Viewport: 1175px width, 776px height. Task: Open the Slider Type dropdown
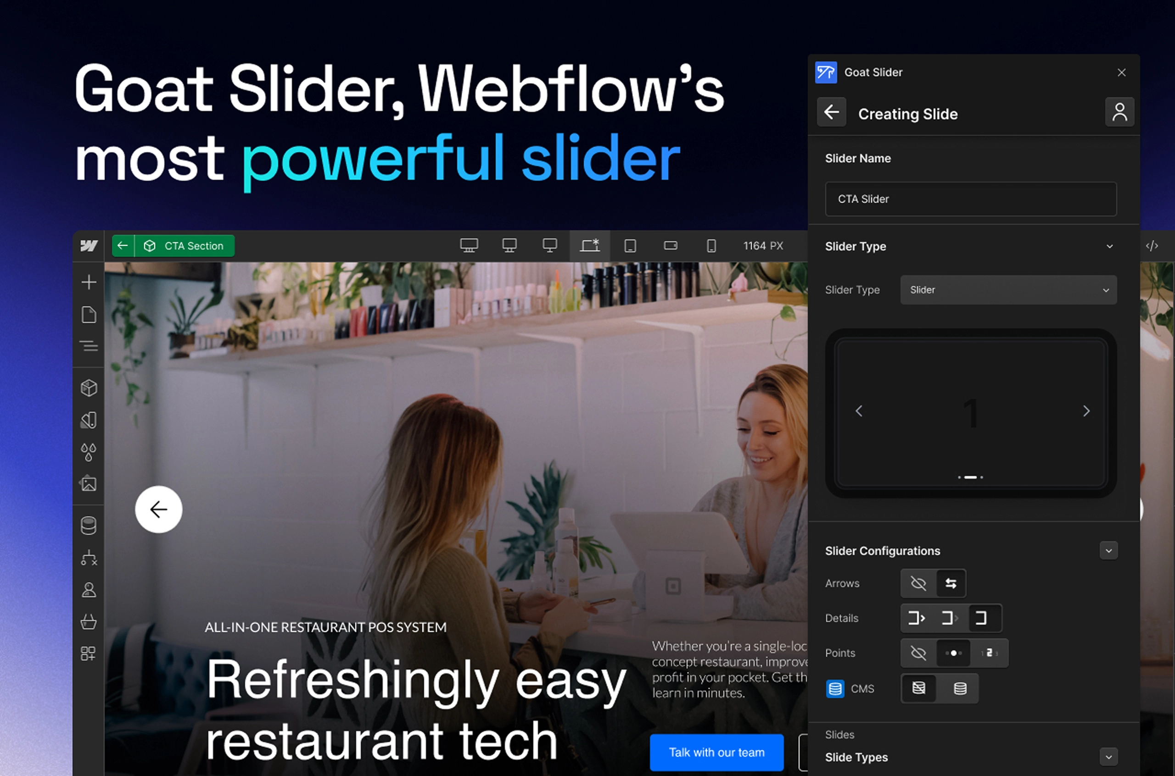point(1008,290)
